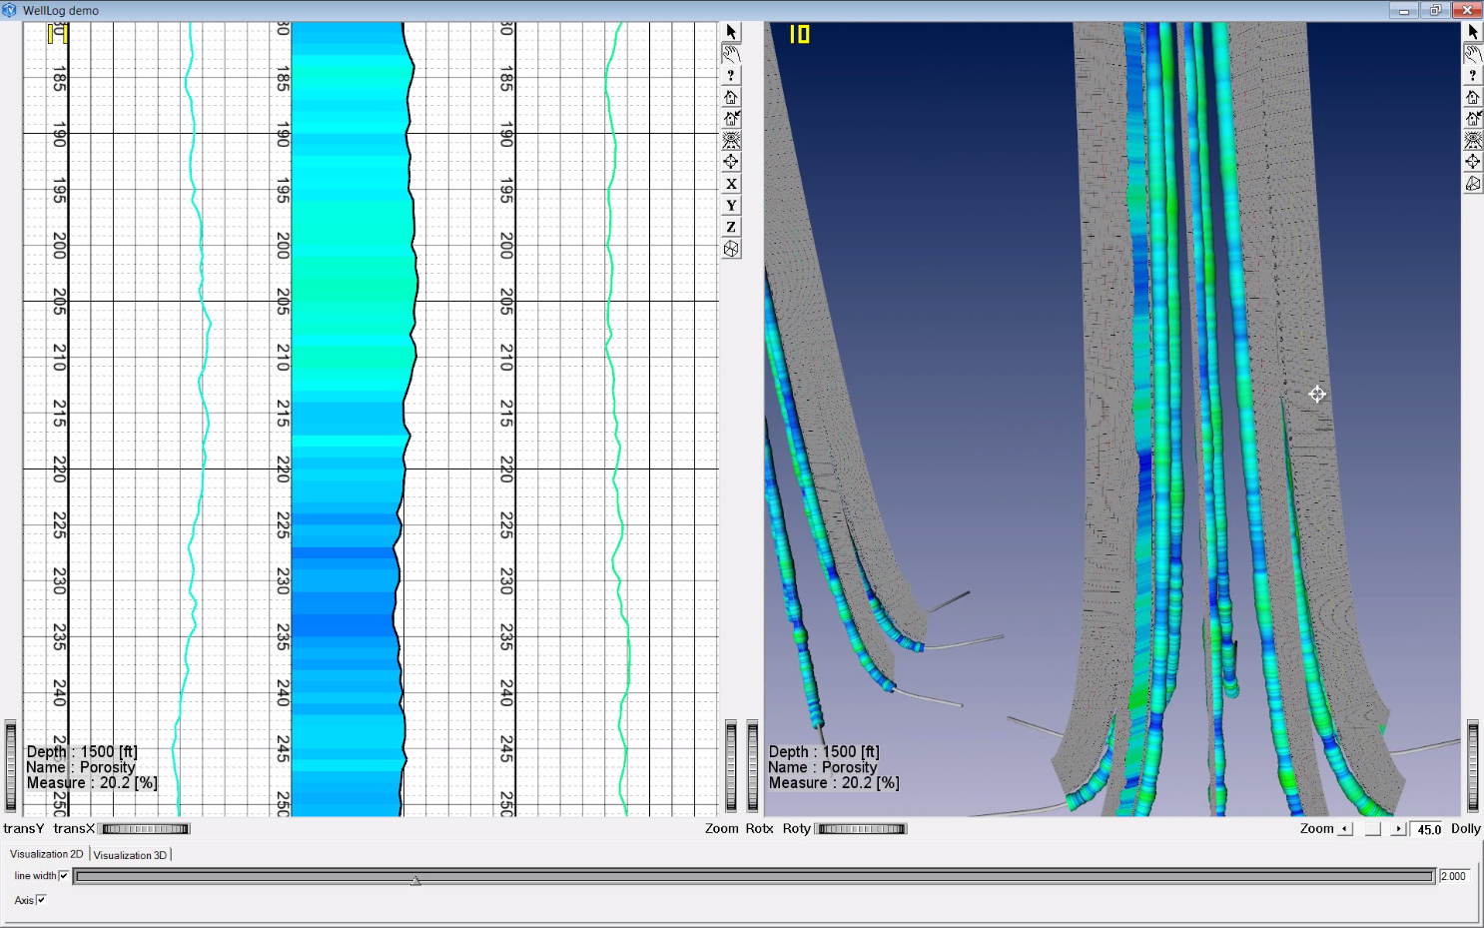1484x928 pixels.
Task: Select the arrow pick tool in 3D viewer
Action: pyautogui.click(x=1473, y=32)
